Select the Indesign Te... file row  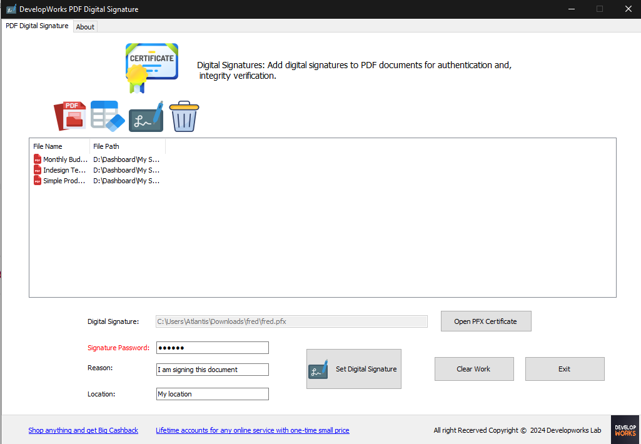click(97, 169)
